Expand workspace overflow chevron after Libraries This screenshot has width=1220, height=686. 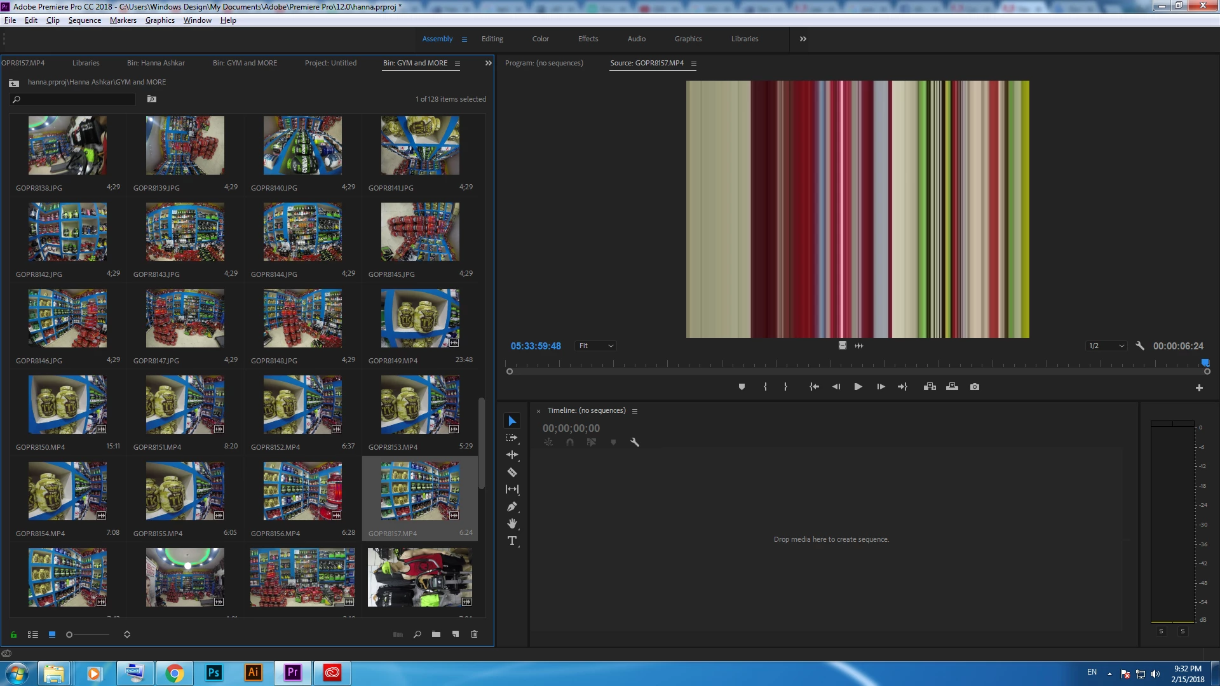[803, 39]
